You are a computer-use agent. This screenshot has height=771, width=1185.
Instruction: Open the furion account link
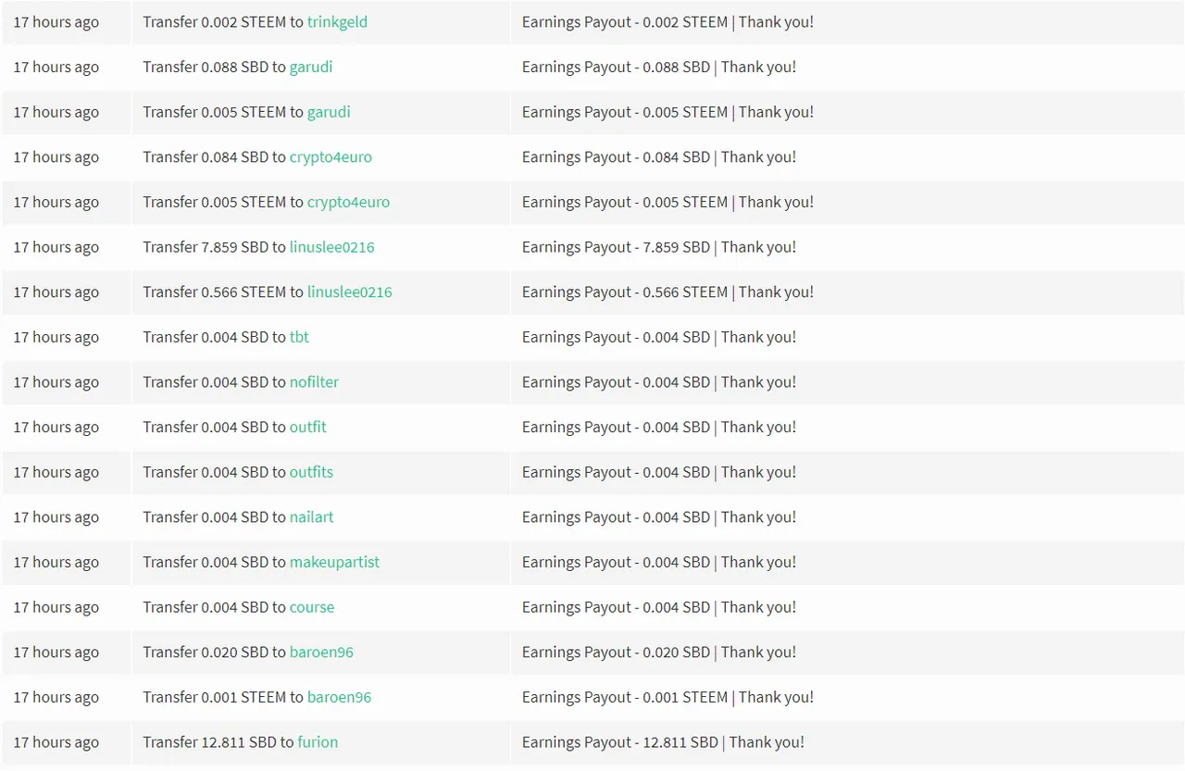coord(318,742)
